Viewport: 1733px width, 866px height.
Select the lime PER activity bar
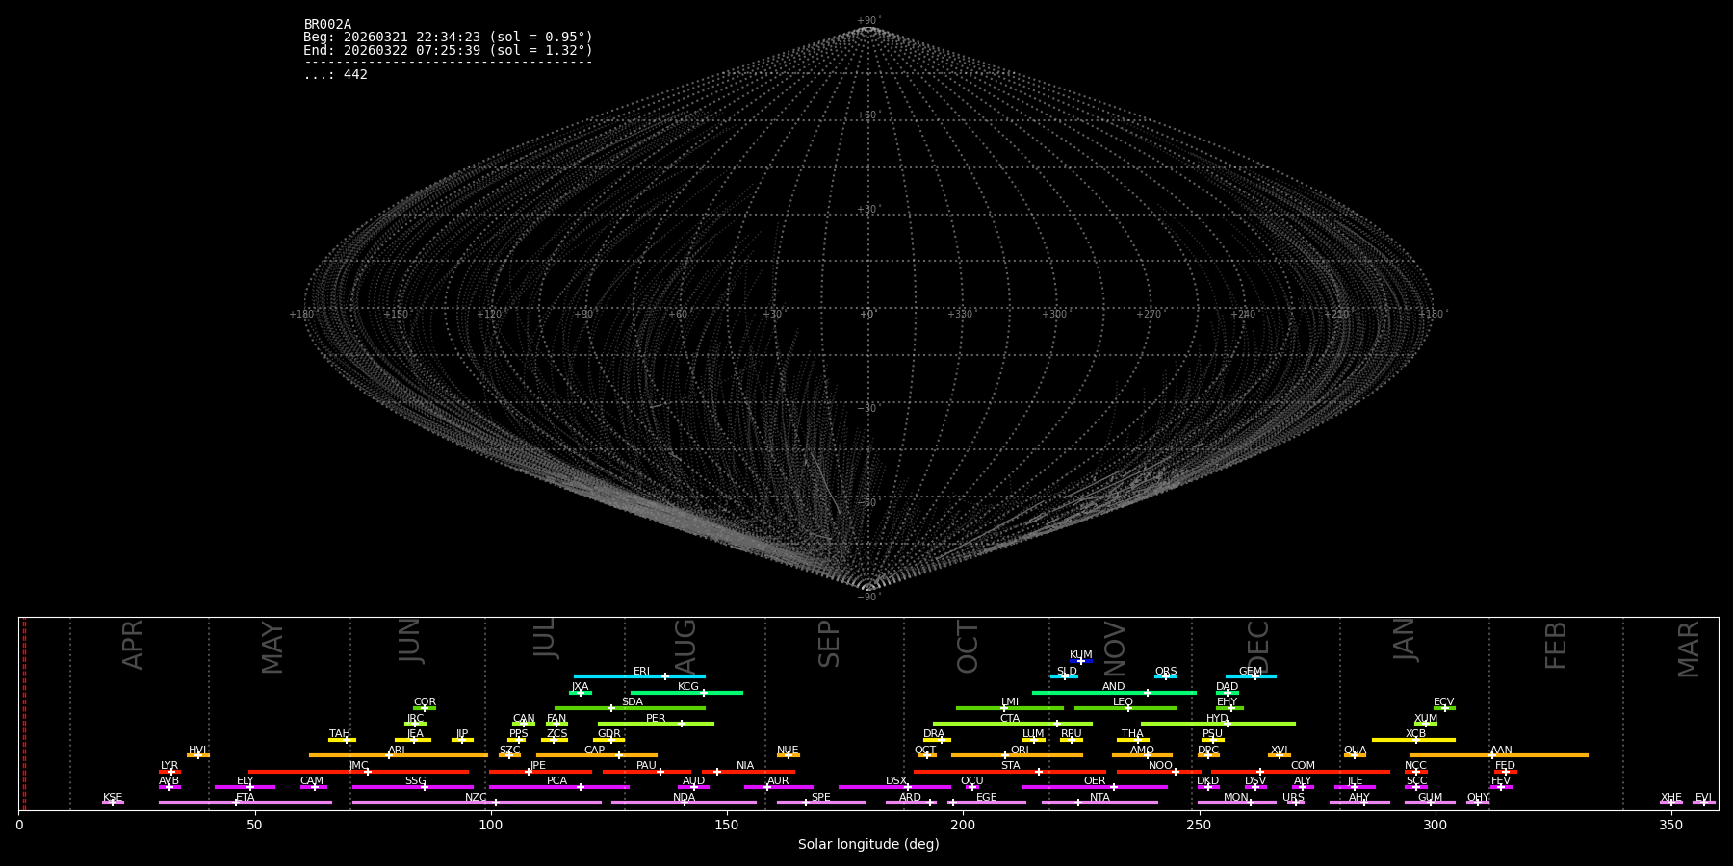[x=656, y=724]
